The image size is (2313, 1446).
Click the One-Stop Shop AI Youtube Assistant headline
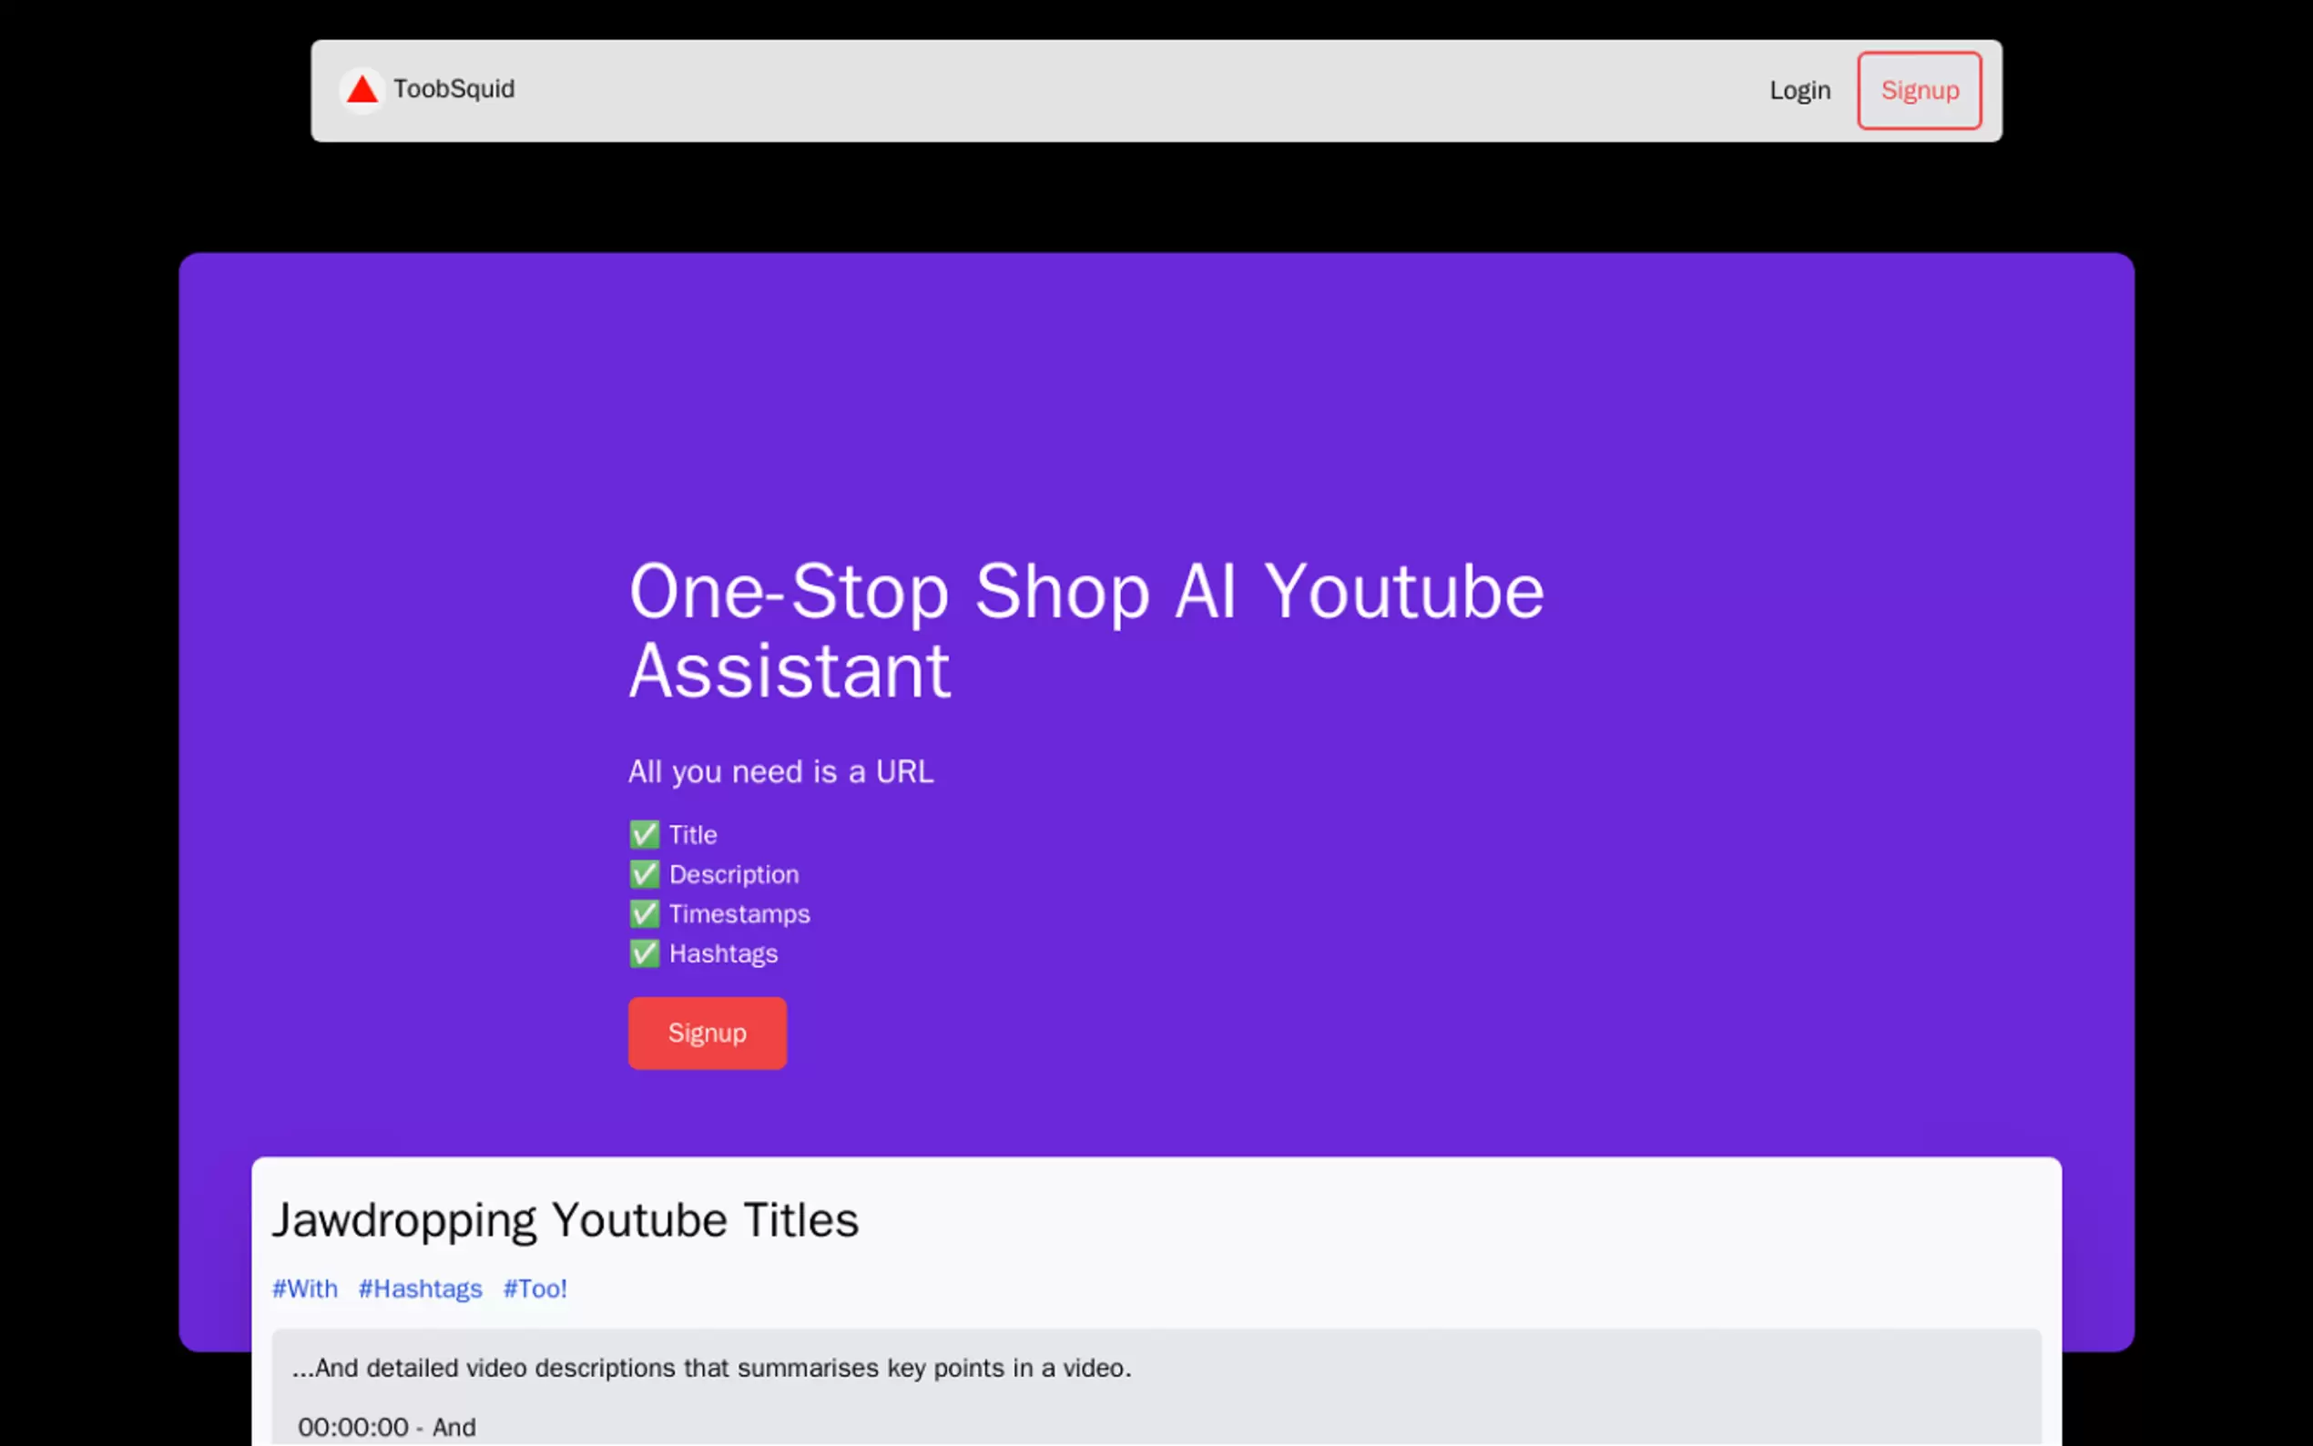(x=1085, y=631)
